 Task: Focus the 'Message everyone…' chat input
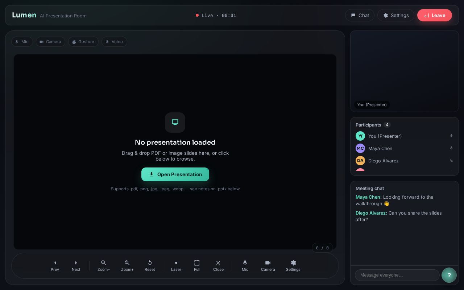click(397, 275)
